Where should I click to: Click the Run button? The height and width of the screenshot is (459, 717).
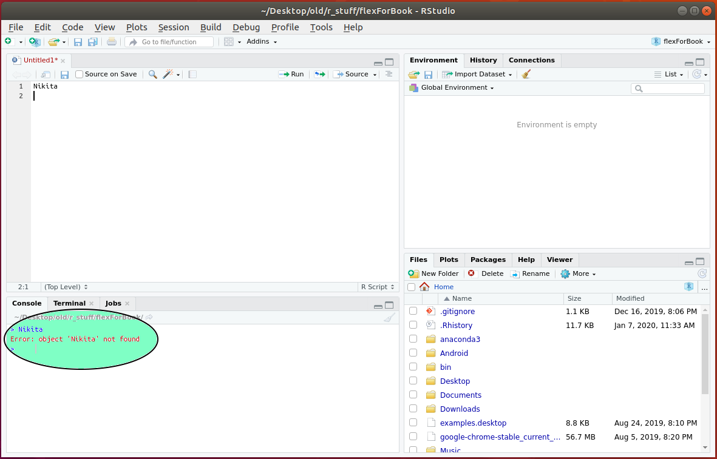pos(291,74)
